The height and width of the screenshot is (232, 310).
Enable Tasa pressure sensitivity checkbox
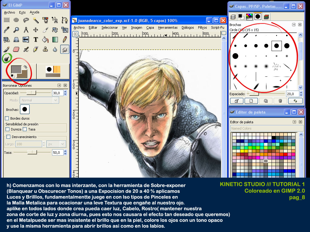(x=25, y=129)
